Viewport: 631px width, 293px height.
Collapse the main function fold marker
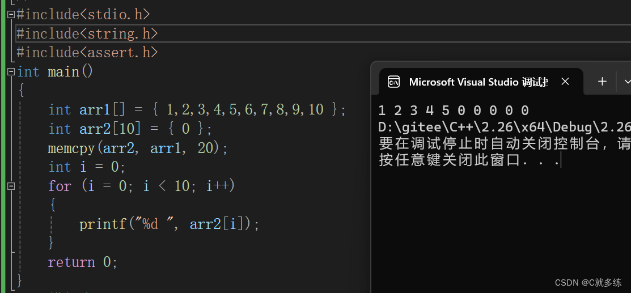[11, 72]
